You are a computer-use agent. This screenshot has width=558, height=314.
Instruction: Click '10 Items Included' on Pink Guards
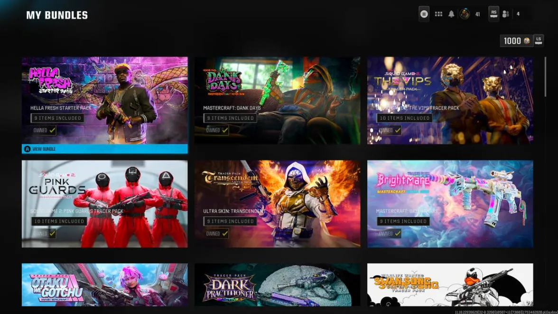pos(59,221)
